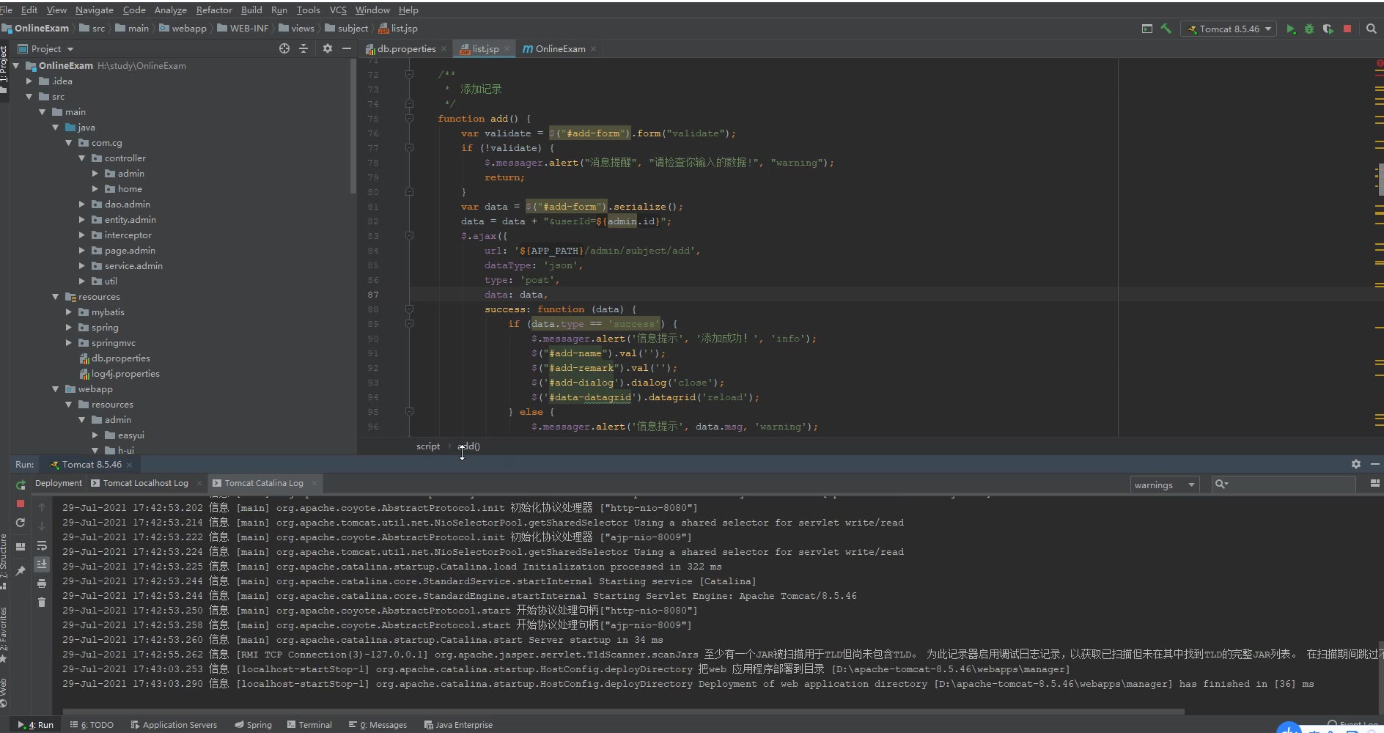This screenshot has width=1384, height=733.
Task: Rerun Tomcat using the green rerun icon
Action: click(21, 485)
